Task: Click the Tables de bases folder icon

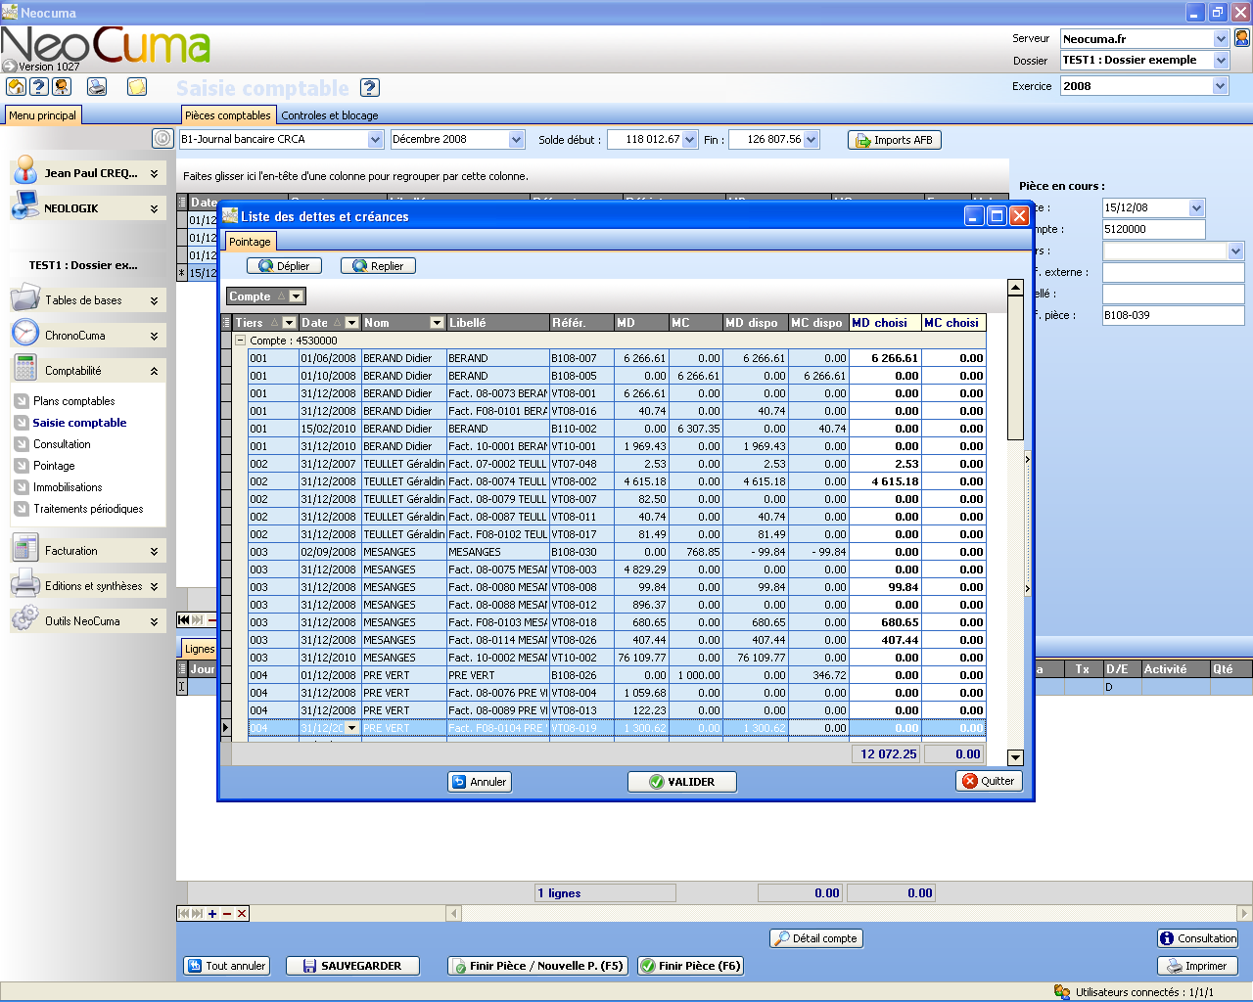Action: coord(25,298)
